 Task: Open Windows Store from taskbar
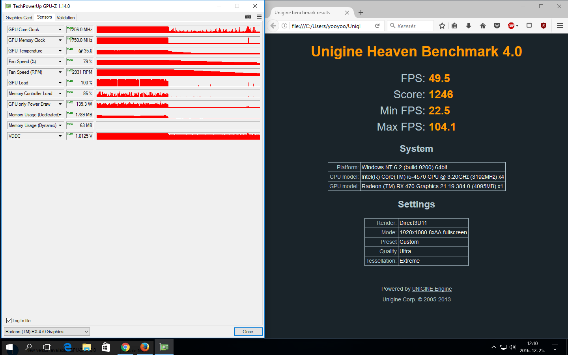(x=106, y=347)
